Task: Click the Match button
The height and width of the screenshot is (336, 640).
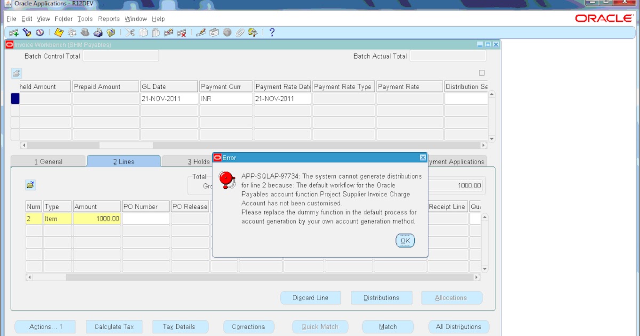Action: [388, 327]
